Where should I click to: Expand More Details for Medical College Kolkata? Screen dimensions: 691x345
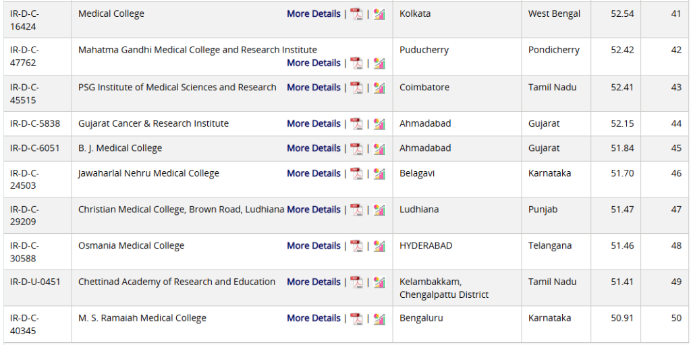(313, 13)
